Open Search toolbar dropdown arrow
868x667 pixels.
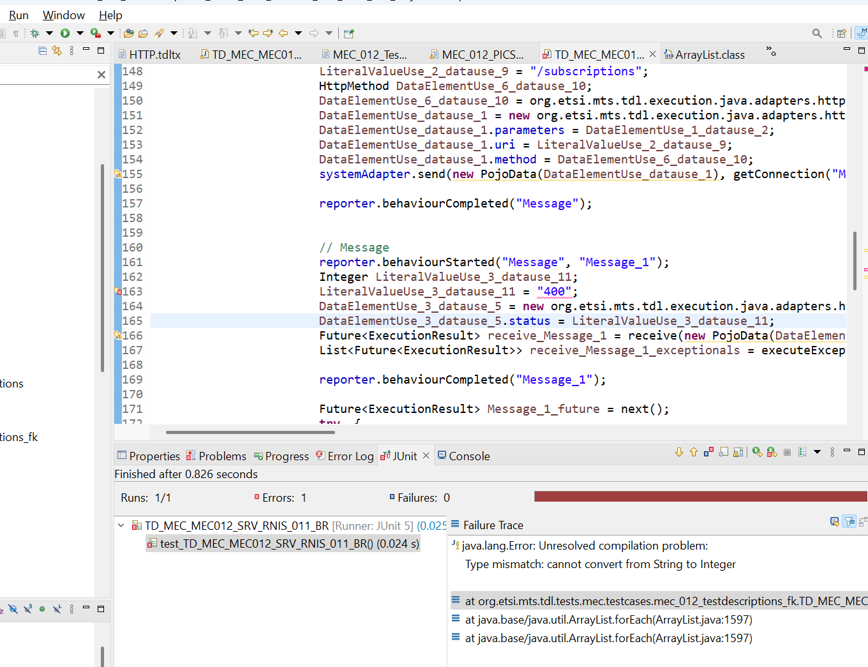coord(174,33)
